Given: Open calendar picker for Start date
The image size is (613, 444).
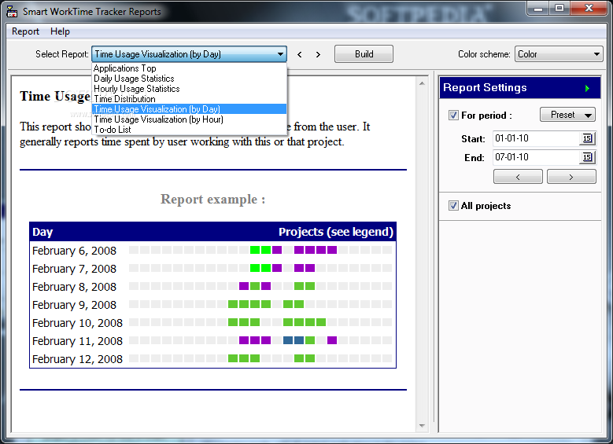Looking at the screenshot, I should pos(587,138).
